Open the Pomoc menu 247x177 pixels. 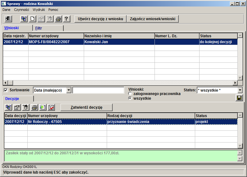point(53,10)
